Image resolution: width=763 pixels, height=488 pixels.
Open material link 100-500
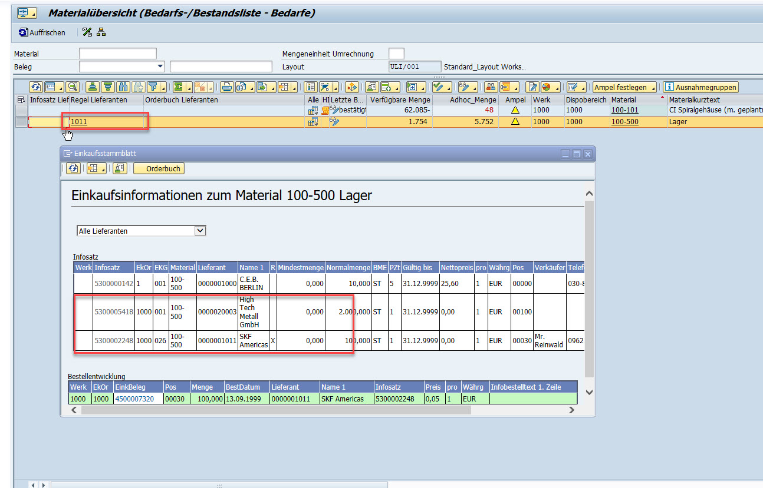[x=624, y=122]
